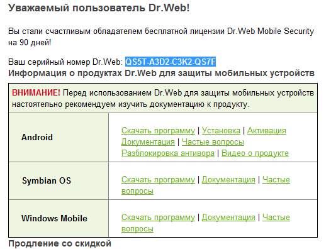Viewport: 331px width, 249px height.
Task: Open Android 'Скачать программу' link
Action: [158, 131]
